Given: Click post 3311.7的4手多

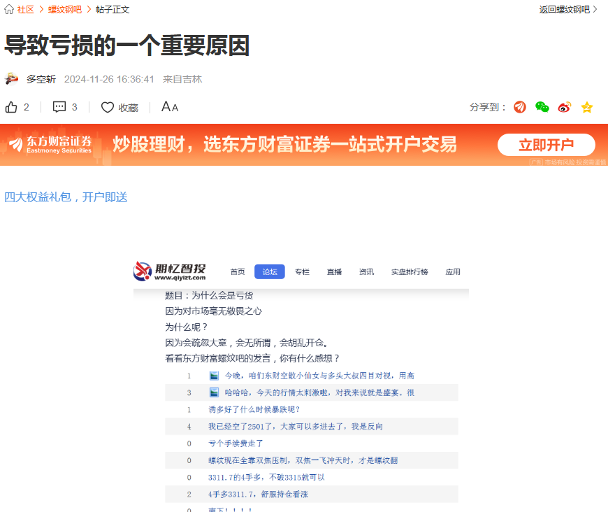Looking at the screenshot, I should 266,478.
